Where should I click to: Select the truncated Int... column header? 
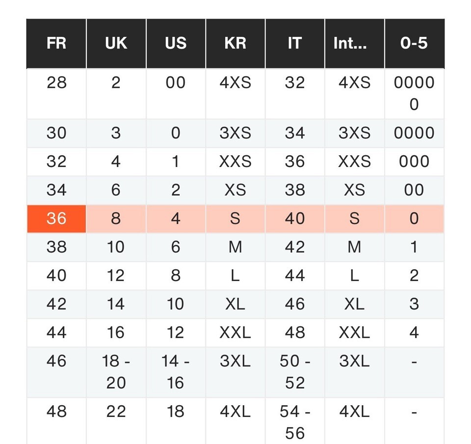click(354, 43)
